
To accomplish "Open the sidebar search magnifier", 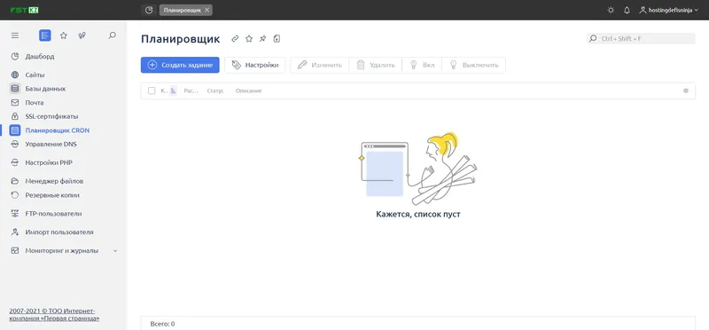I will pos(113,35).
